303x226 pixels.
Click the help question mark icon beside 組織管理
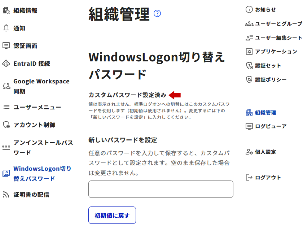(157, 13)
